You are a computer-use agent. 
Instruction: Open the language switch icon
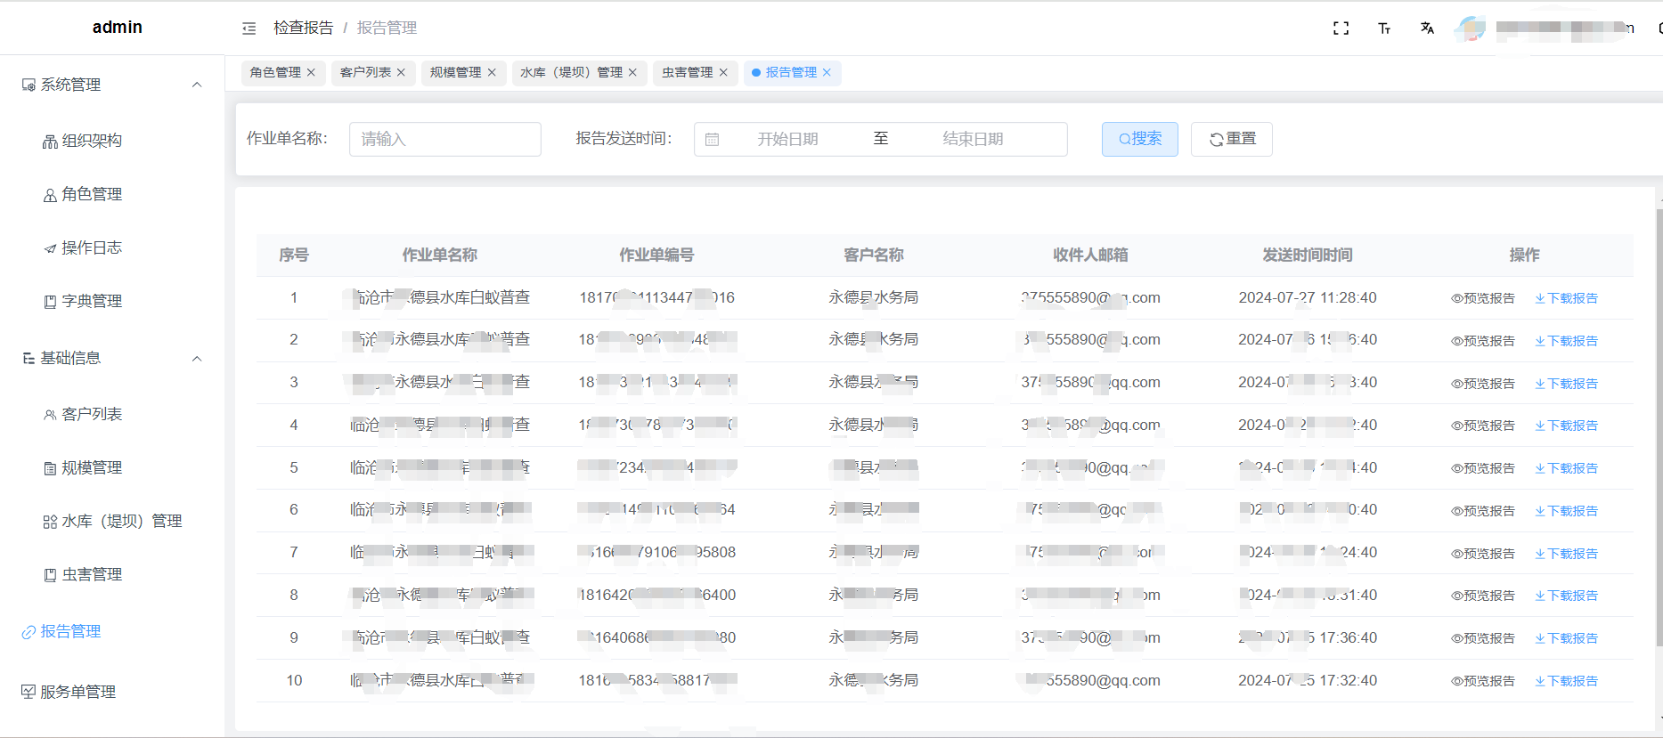1427,28
